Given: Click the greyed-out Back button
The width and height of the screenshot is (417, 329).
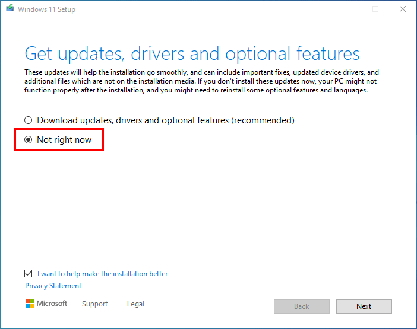Looking at the screenshot, I should coord(302,306).
